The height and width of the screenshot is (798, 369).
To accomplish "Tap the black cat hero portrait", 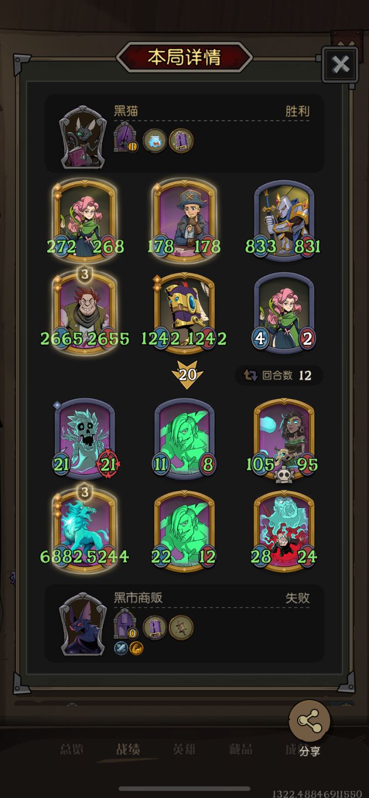I will [84, 137].
